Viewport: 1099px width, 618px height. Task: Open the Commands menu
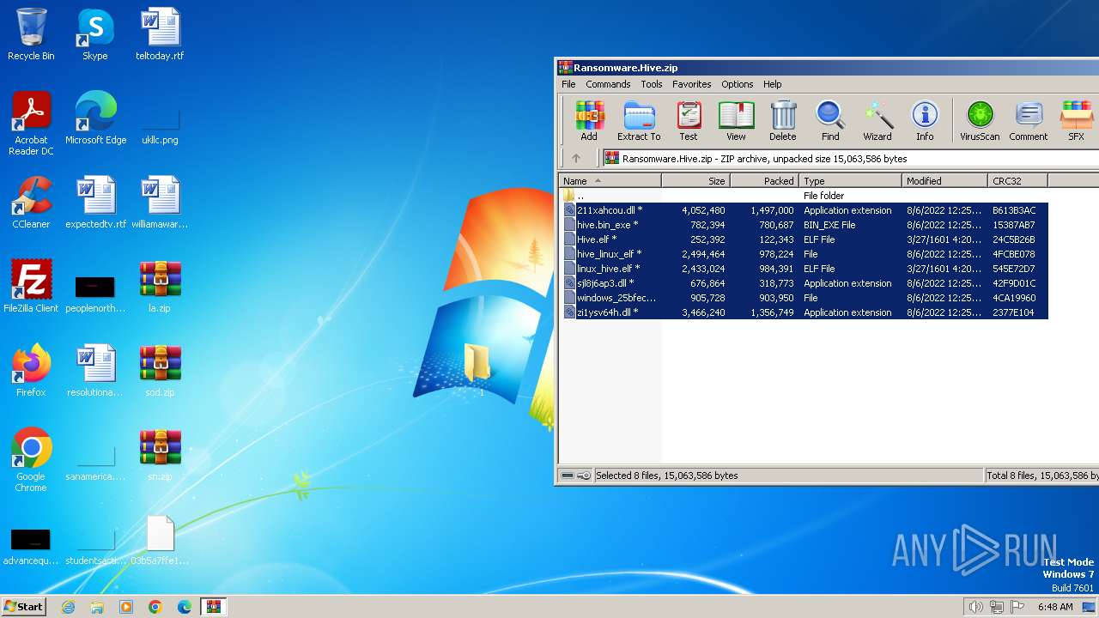(608, 84)
